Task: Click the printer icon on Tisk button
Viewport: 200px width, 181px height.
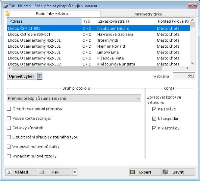Action: pyautogui.click(x=42, y=172)
